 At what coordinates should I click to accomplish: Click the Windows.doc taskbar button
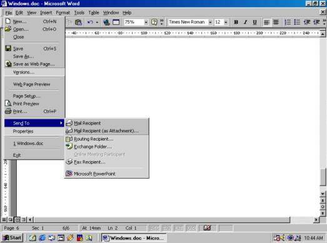point(134,238)
